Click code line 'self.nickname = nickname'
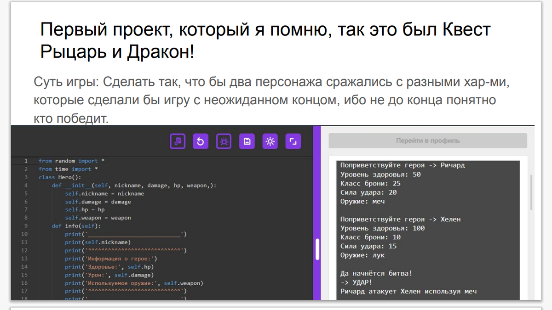The height and width of the screenshot is (310, 552). pyautogui.click(x=104, y=193)
